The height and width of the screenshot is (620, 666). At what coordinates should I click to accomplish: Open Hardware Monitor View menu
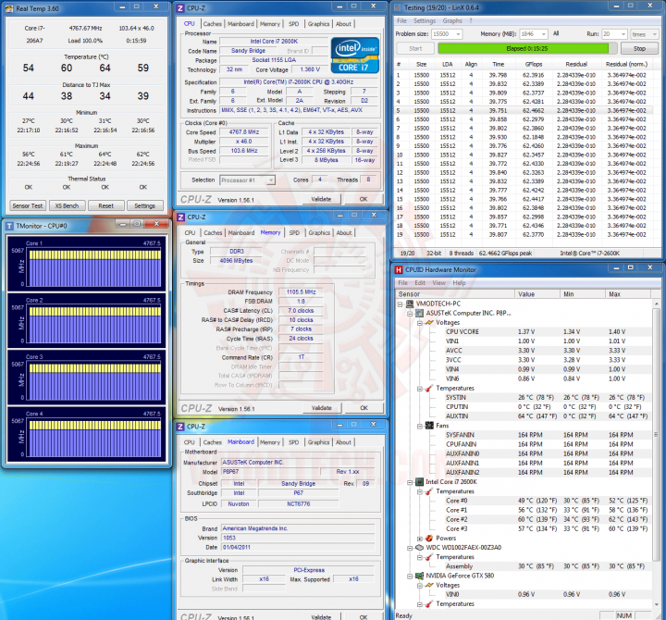[x=438, y=282]
